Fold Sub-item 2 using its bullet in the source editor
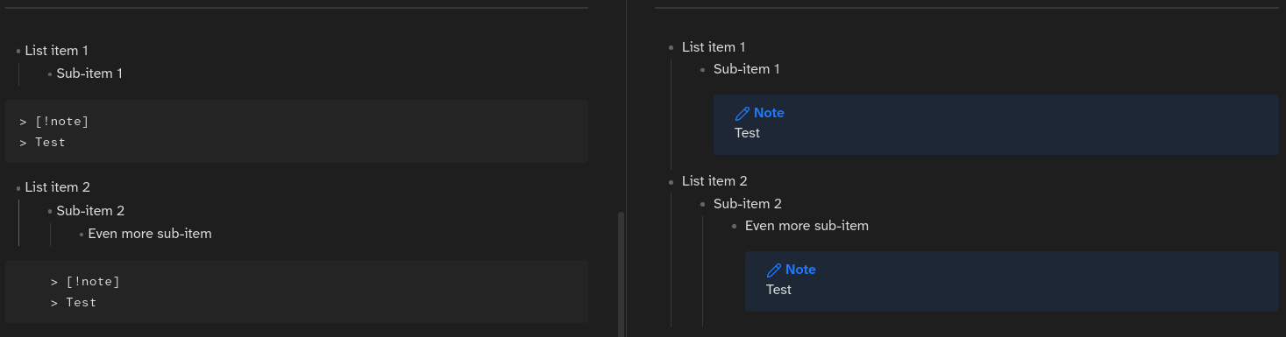Screen dimensions: 1286x337 pyautogui.click(x=50, y=211)
